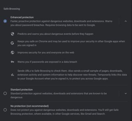Click the No protection description text
This screenshot has width=132, height=121.
(64, 112)
